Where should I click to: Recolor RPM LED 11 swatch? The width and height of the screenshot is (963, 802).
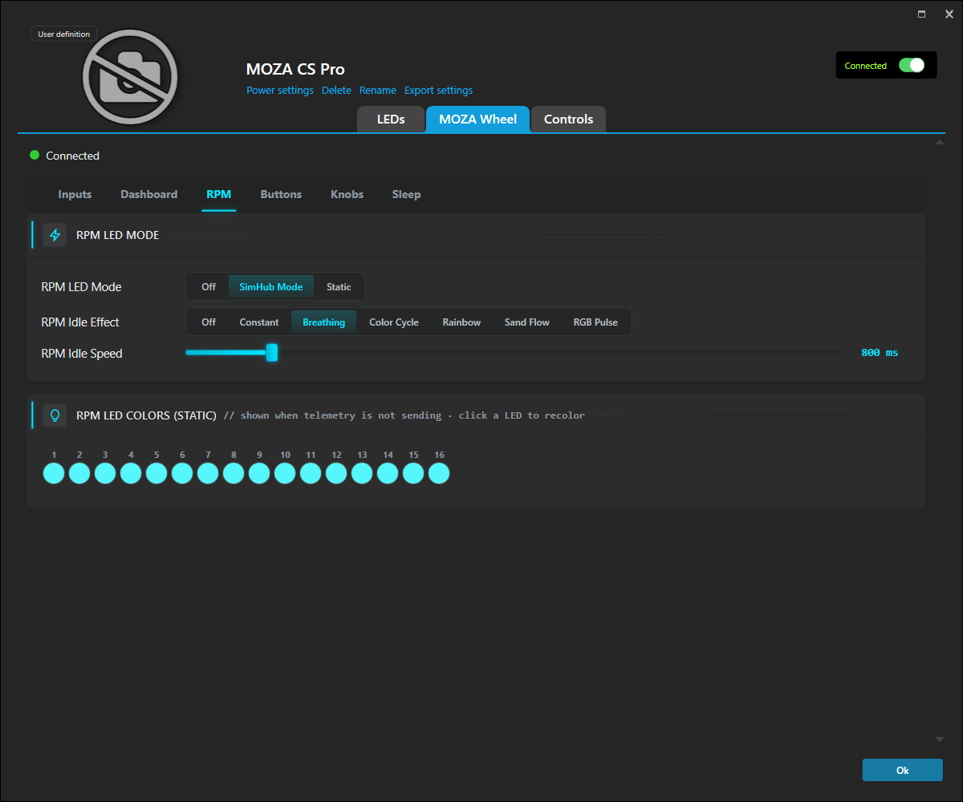click(311, 473)
